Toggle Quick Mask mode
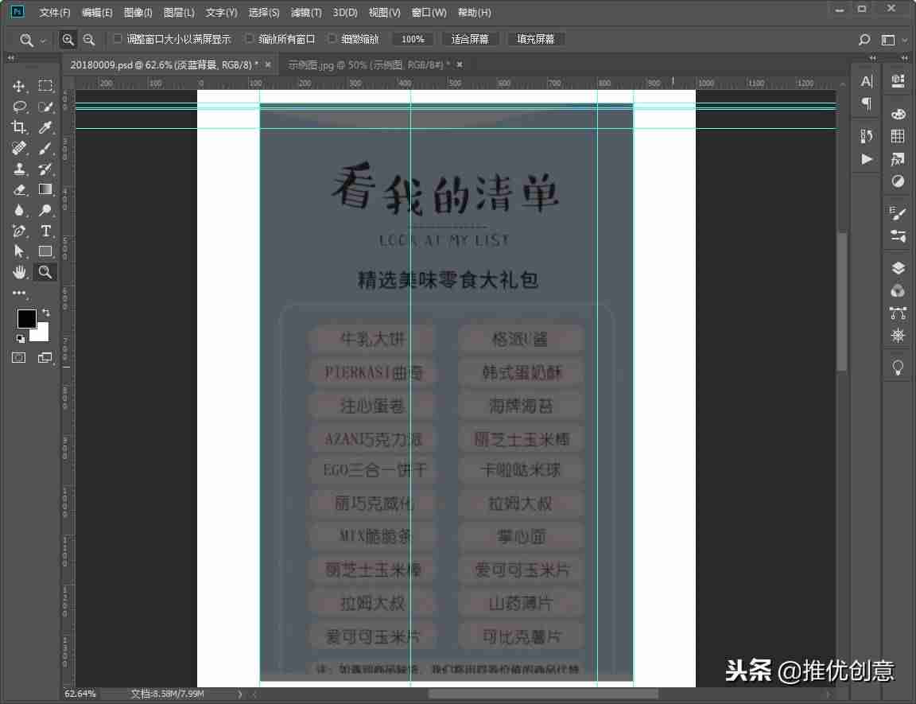Screen dimensions: 916x704 point(19,357)
